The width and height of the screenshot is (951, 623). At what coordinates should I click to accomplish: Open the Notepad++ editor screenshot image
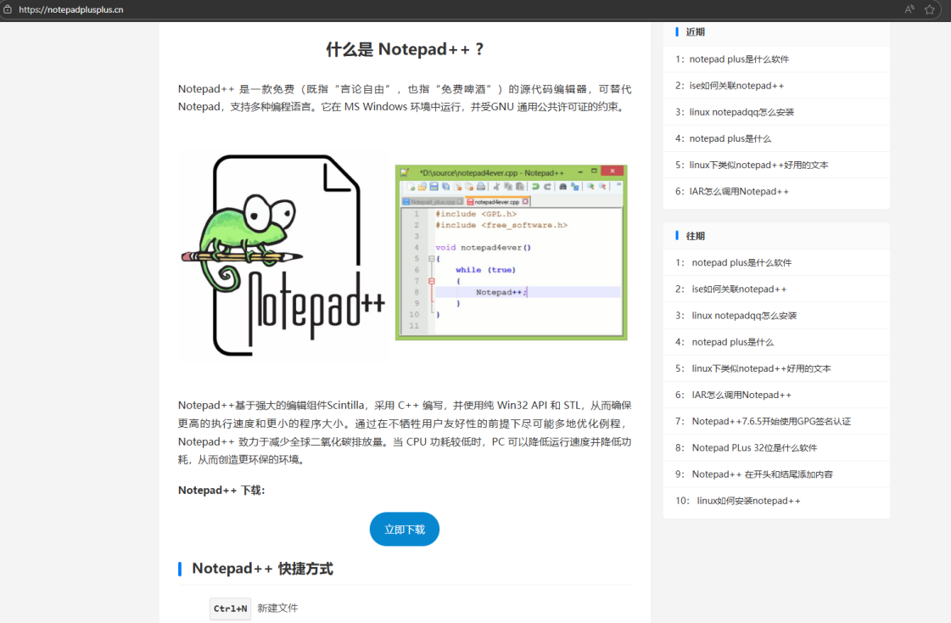click(x=511, y=252)
